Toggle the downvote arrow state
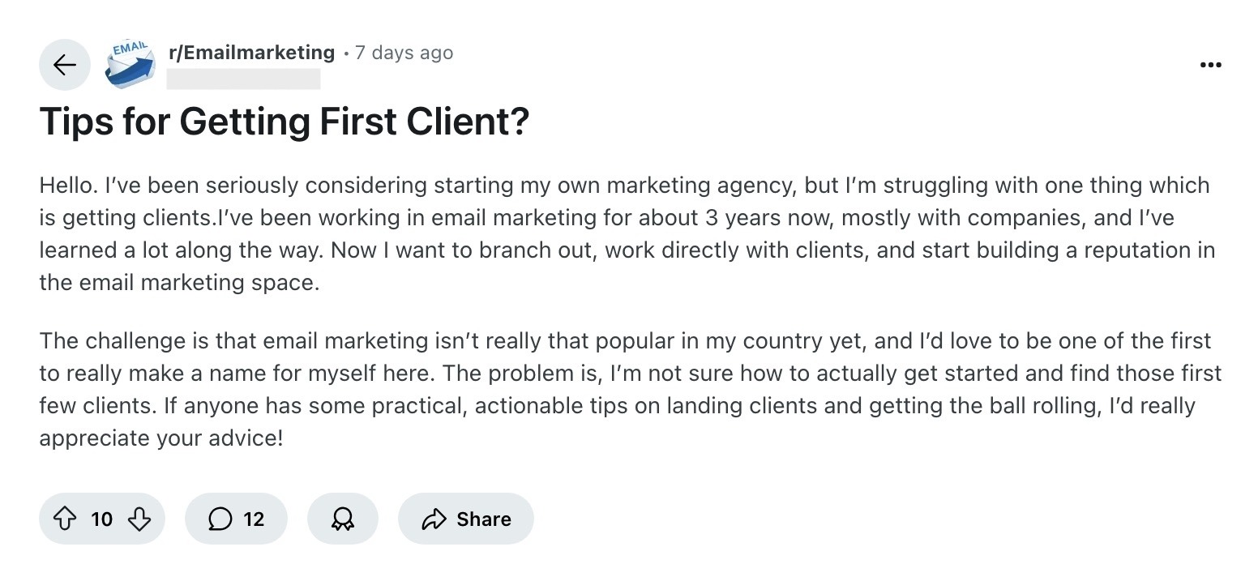Image resolution: width=1258 pixels, height=564 pixels. tap(138, 519)
